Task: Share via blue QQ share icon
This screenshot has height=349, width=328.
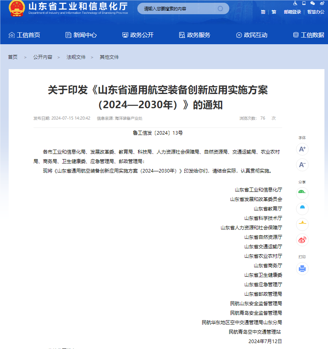Action: tap(302, 209)
